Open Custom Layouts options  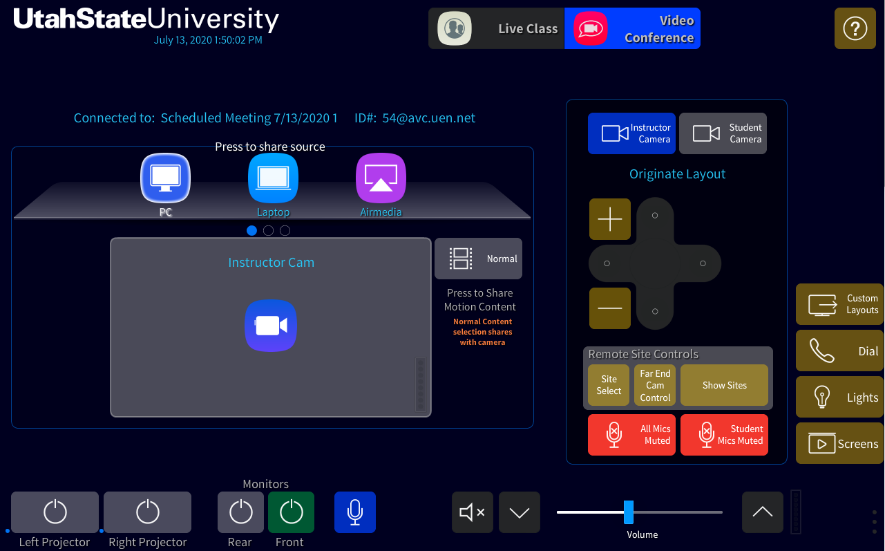(839, 304)
